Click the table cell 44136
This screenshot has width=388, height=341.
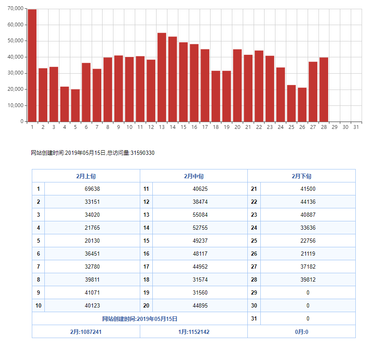pyautogui.click(x=308, y=202)
